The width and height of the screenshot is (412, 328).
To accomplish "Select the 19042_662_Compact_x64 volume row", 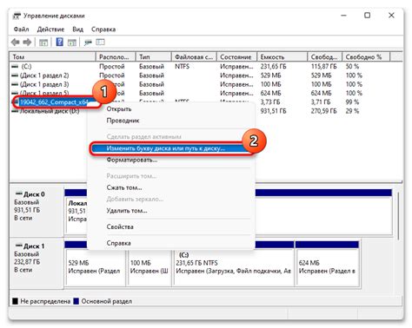I will pyautogui.click(x=54, y=102).
